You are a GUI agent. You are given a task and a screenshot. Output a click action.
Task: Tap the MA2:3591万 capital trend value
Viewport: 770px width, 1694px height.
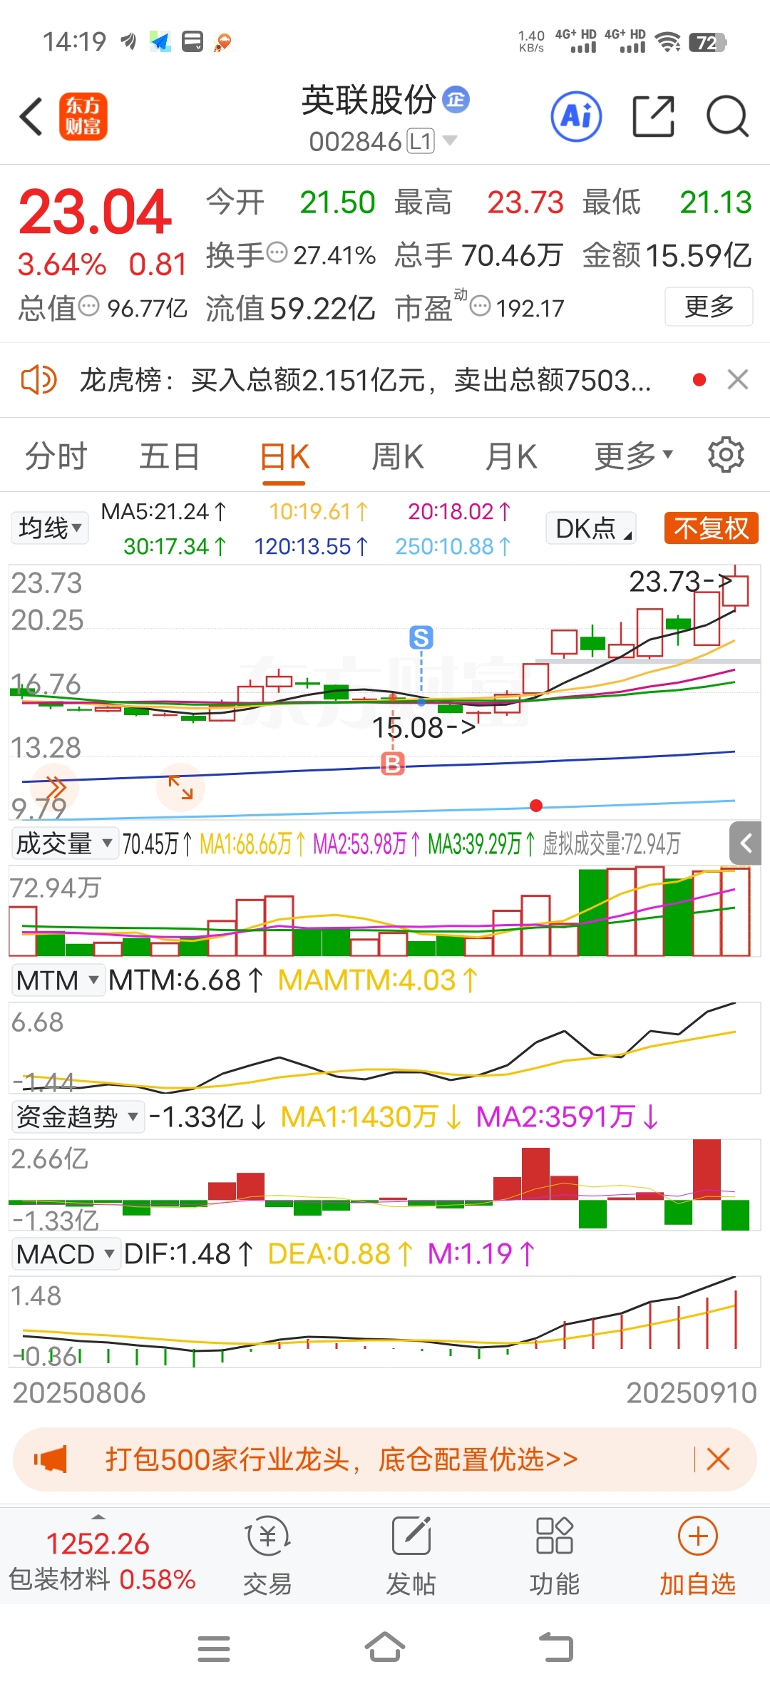click(568, 1116)
